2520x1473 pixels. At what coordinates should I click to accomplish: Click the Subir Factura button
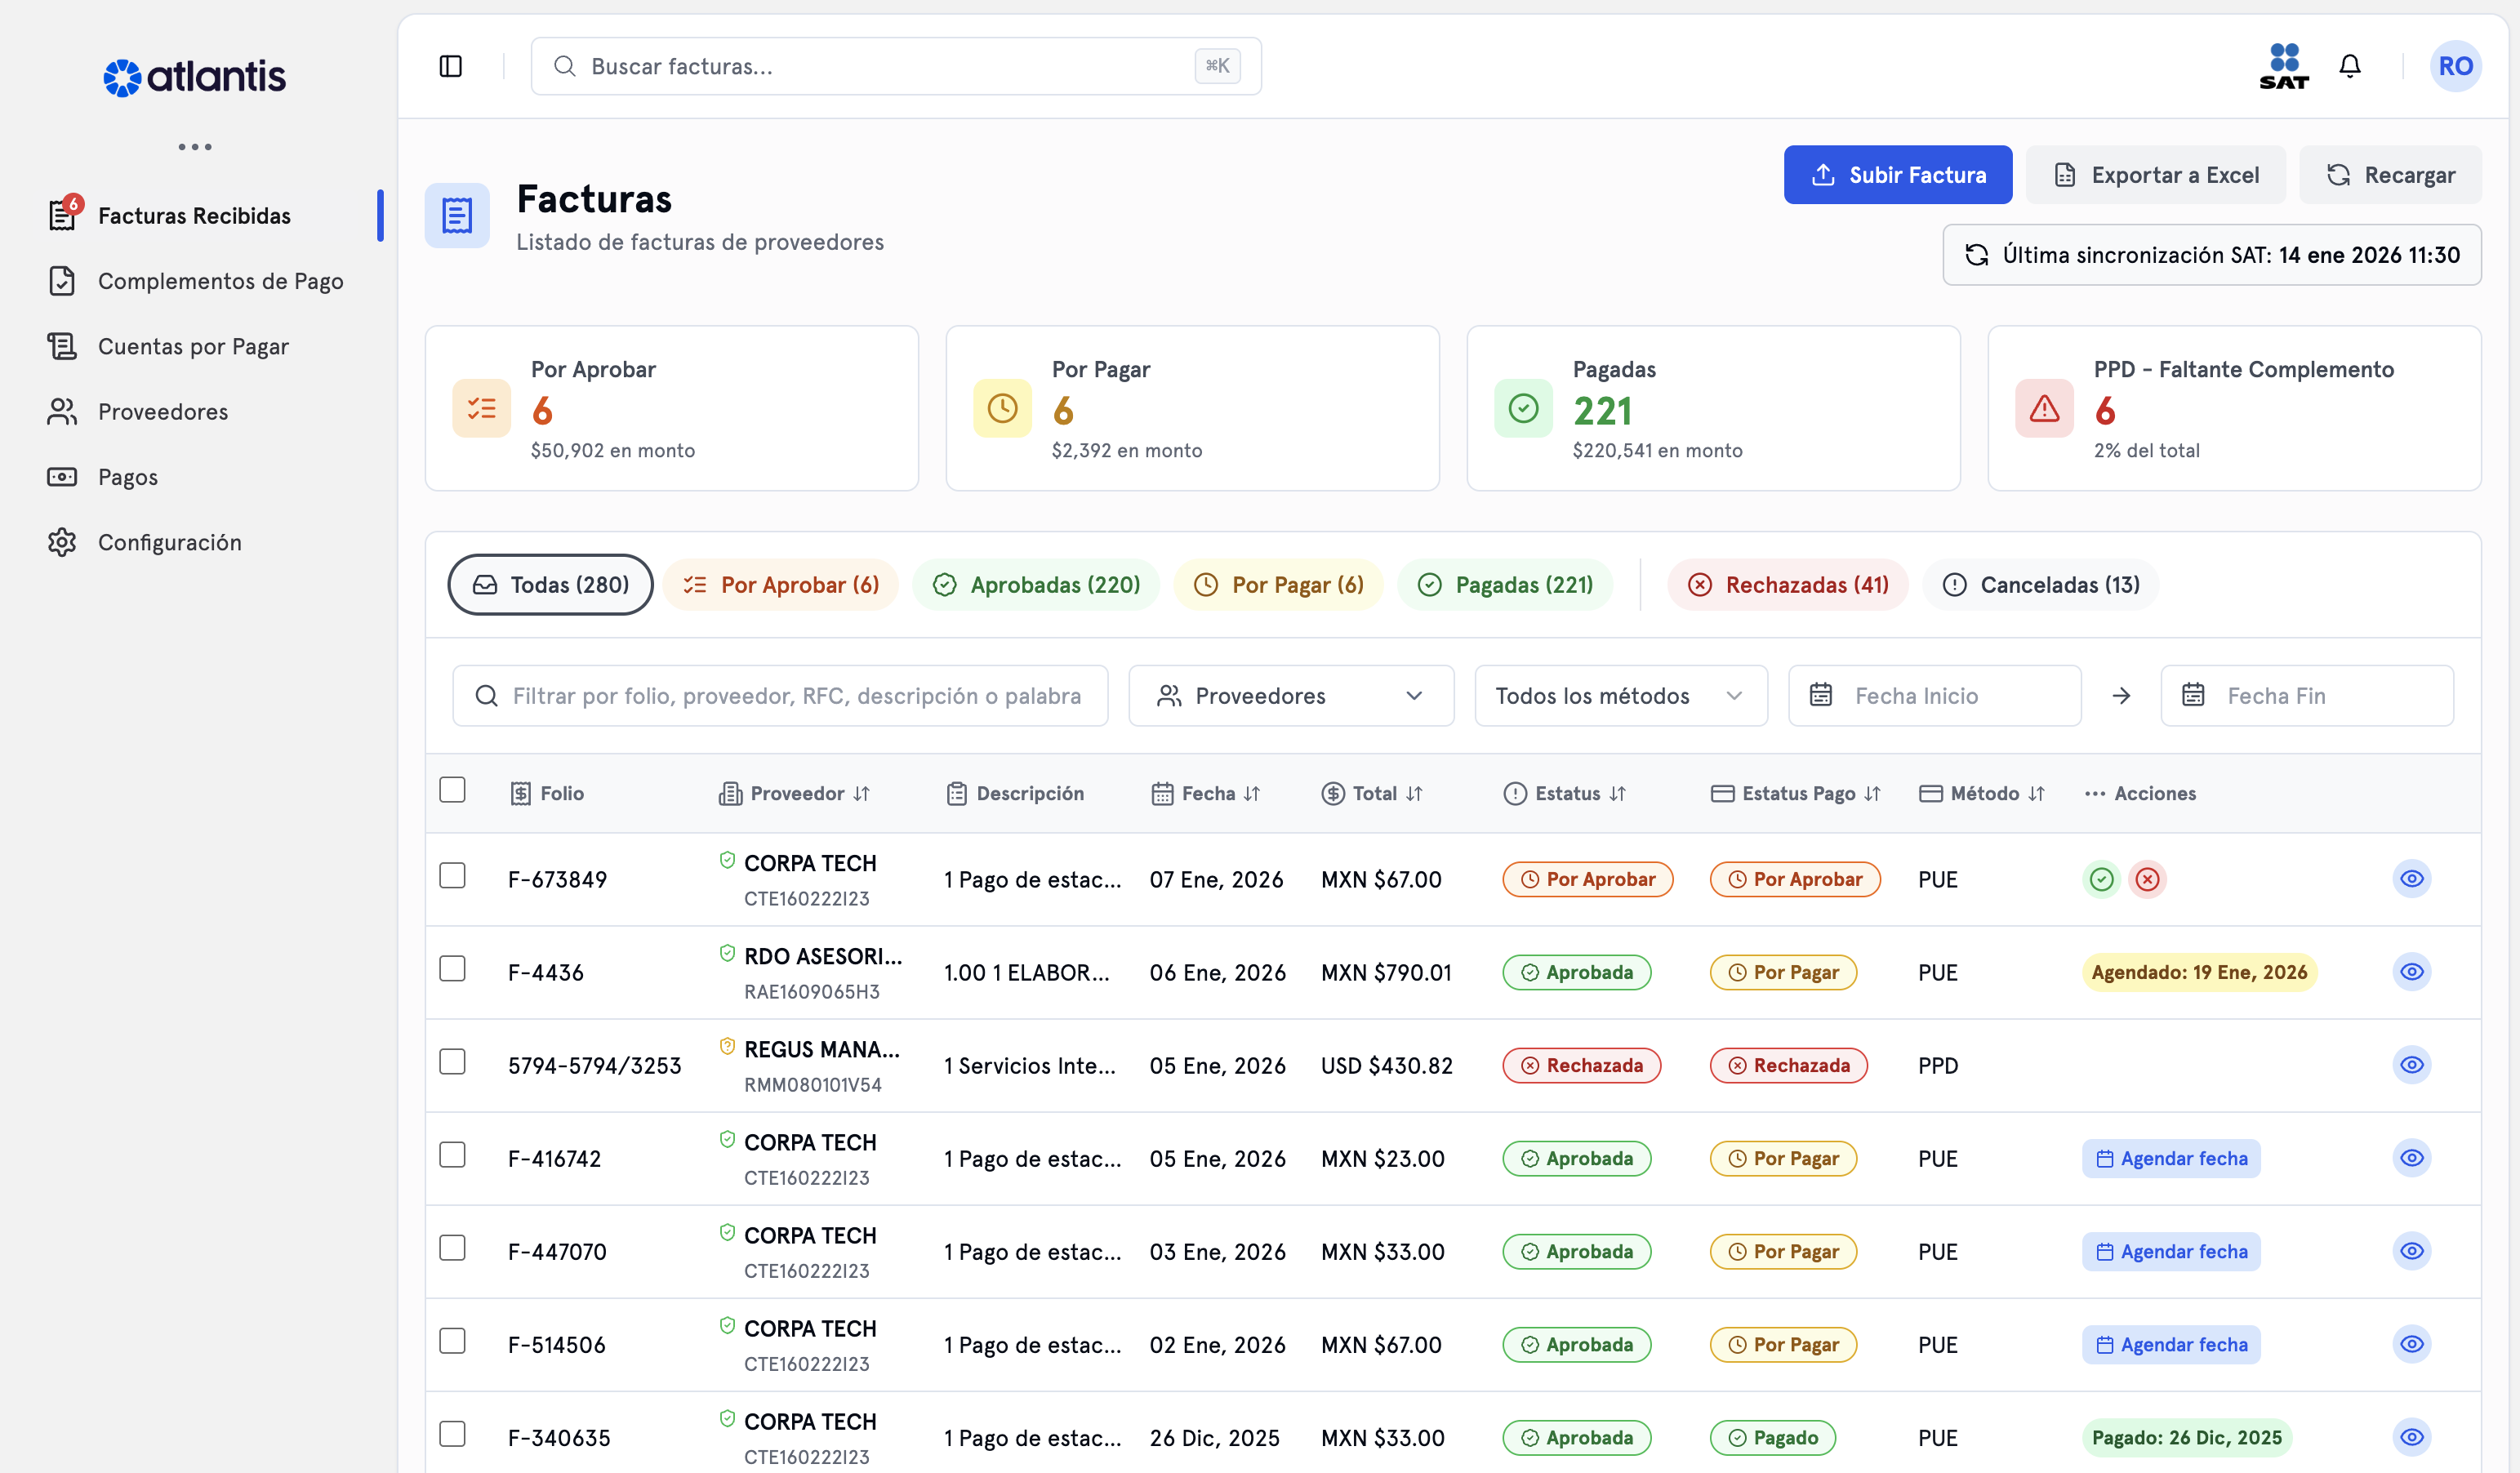(x=1897, y=174)
